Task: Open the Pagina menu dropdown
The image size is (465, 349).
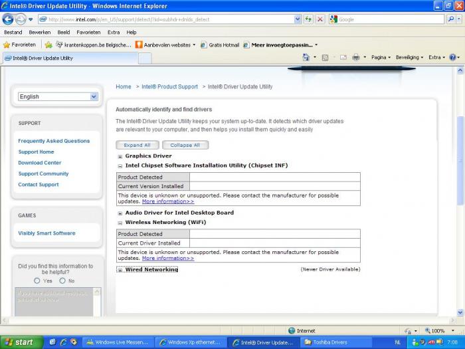Action: coord(381,57)
